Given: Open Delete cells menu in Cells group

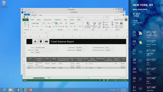Looking at the screenshot, I should point(106,25).
